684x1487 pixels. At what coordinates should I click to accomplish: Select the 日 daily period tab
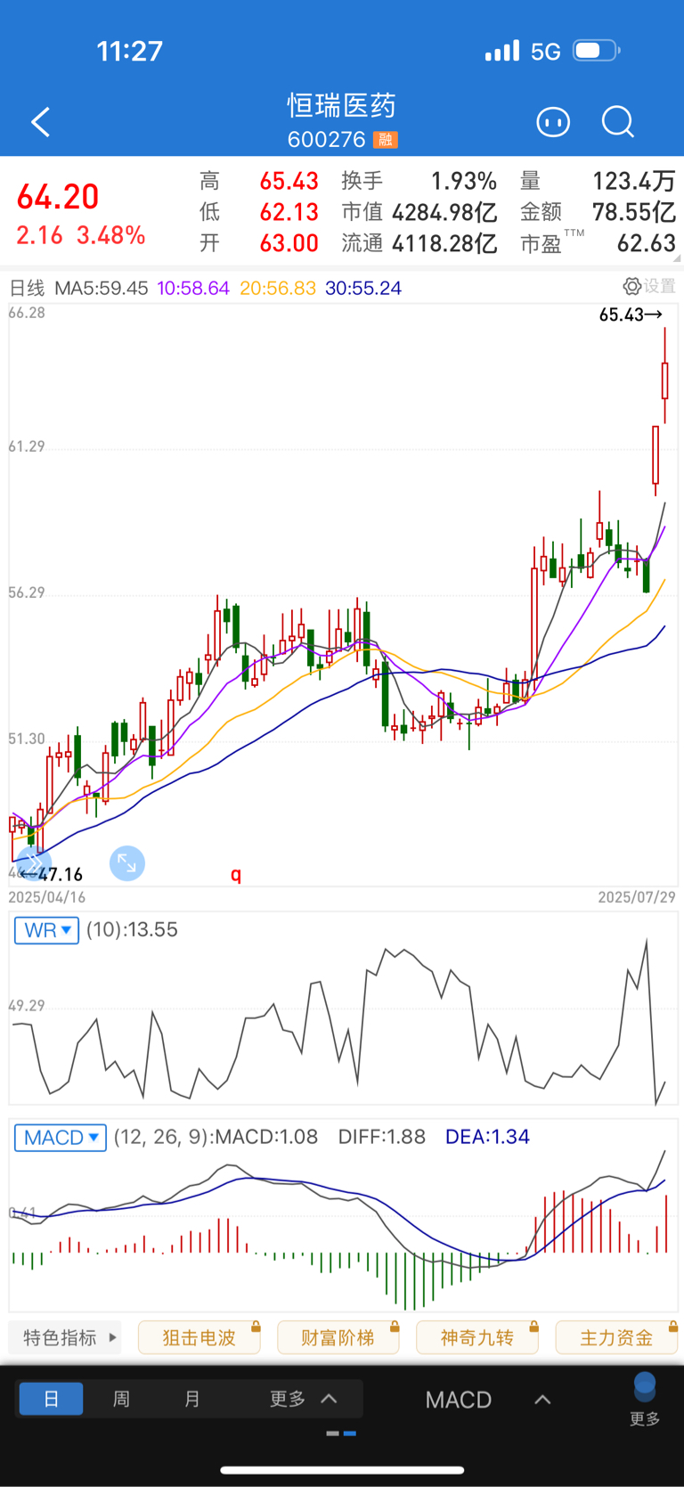pyautogui.click(x=51, y=1399)
